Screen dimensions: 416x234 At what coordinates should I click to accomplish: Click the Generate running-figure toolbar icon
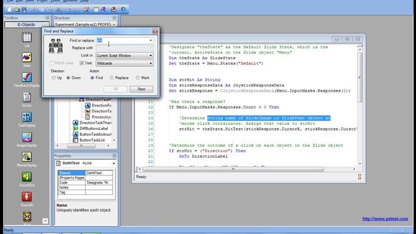pos(103,9)
